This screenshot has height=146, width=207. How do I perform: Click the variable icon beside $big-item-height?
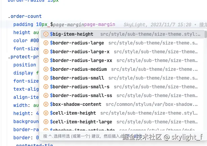point(46,34)
